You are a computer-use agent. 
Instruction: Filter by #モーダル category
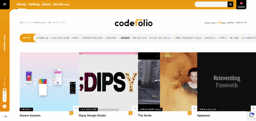pyautogui.click(x=234, y=38)
